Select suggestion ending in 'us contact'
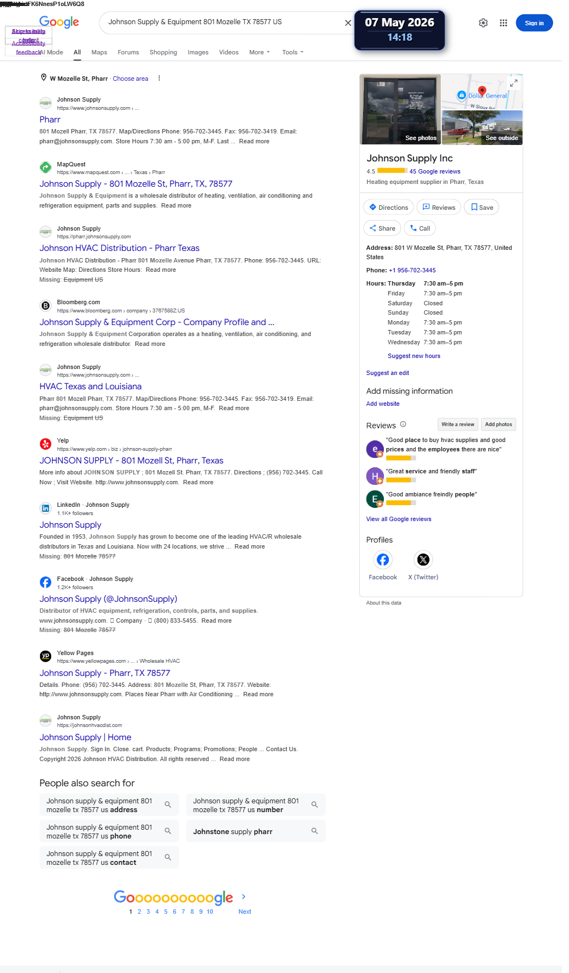569x973 pixels. pos(109,858)
